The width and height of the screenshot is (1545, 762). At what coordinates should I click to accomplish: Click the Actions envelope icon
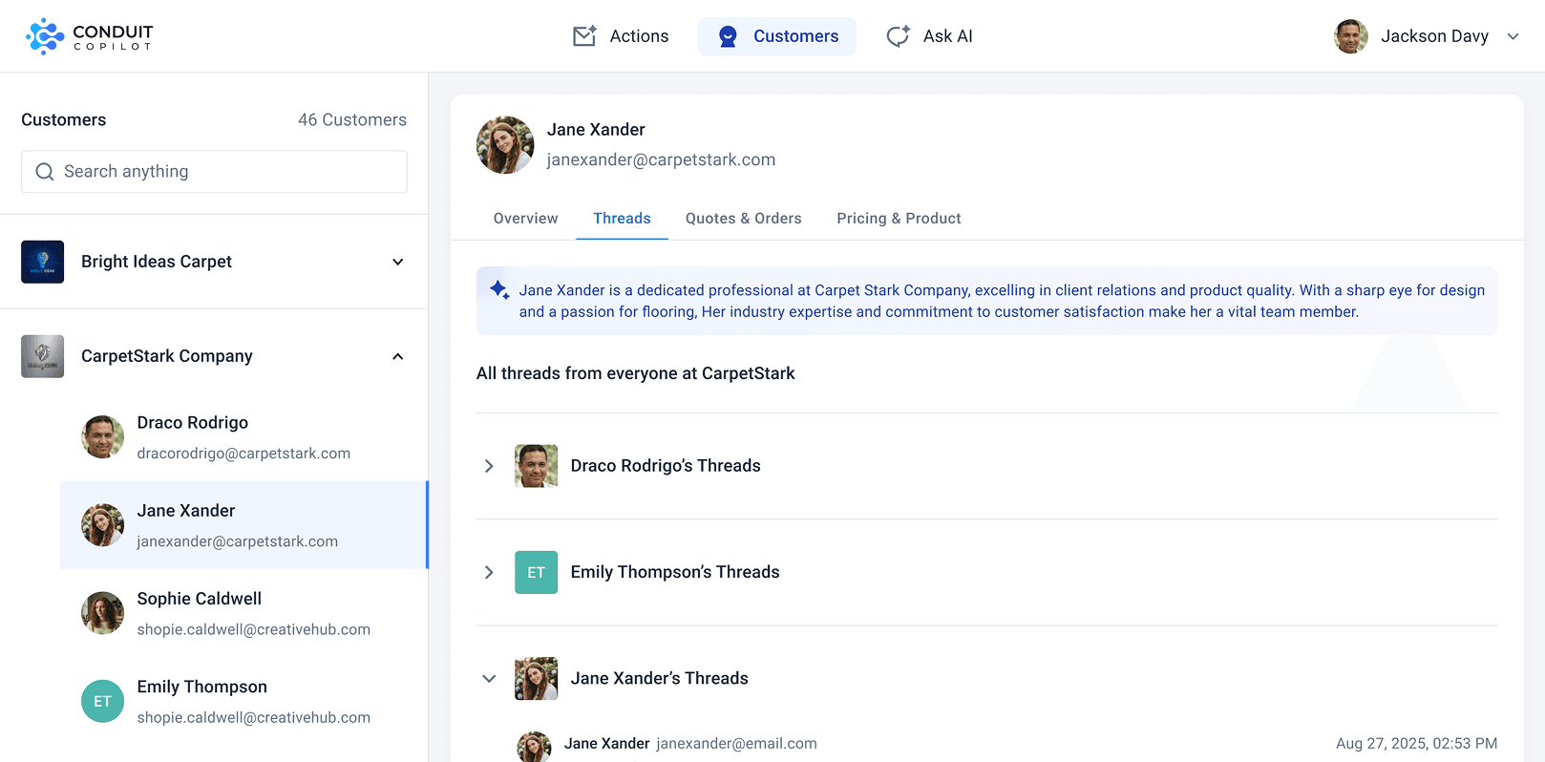pyautogui.click(x=584, y=36)
